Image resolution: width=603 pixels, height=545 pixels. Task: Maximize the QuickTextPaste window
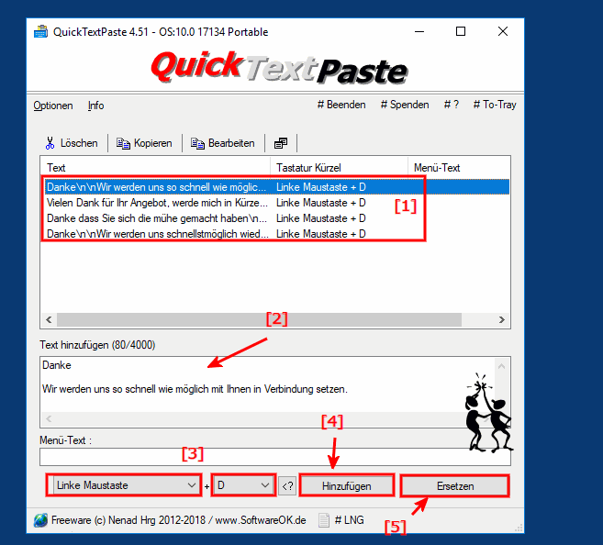(x=461, y=31)
